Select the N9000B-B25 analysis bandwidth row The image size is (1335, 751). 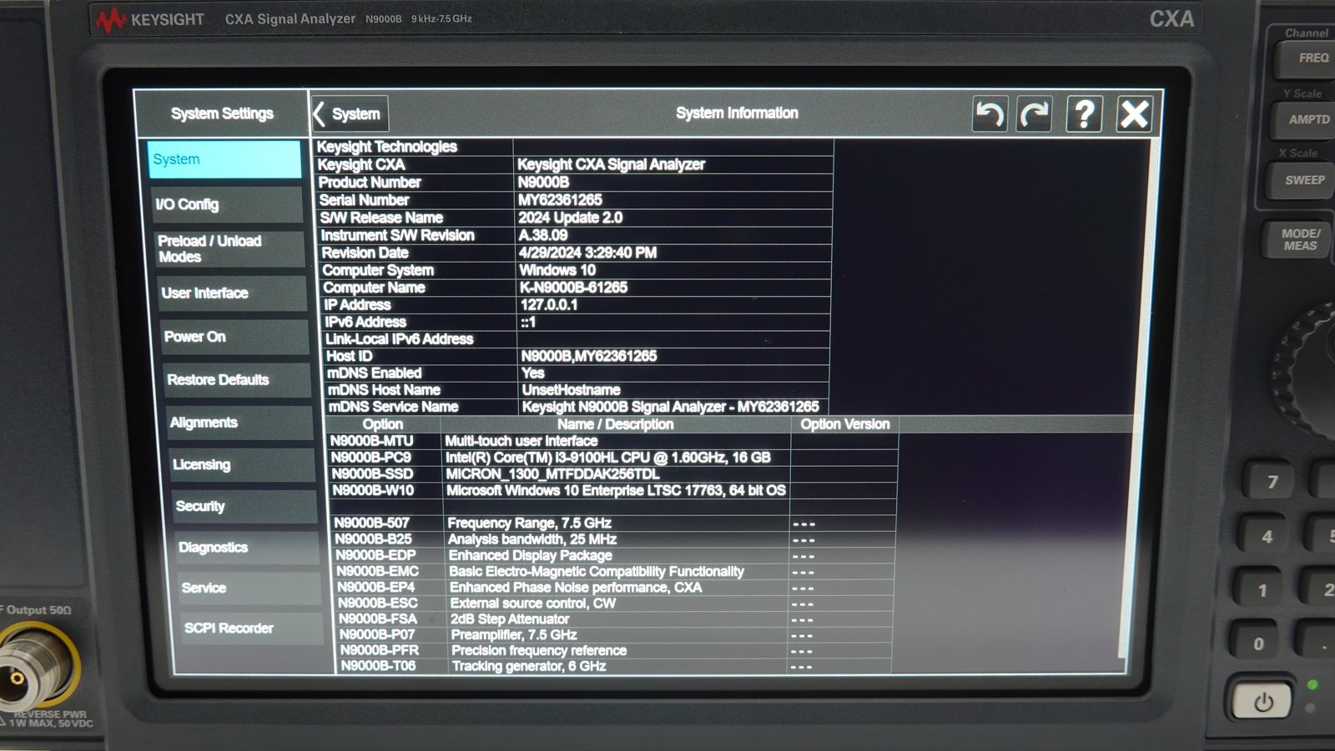pos(614,539)
